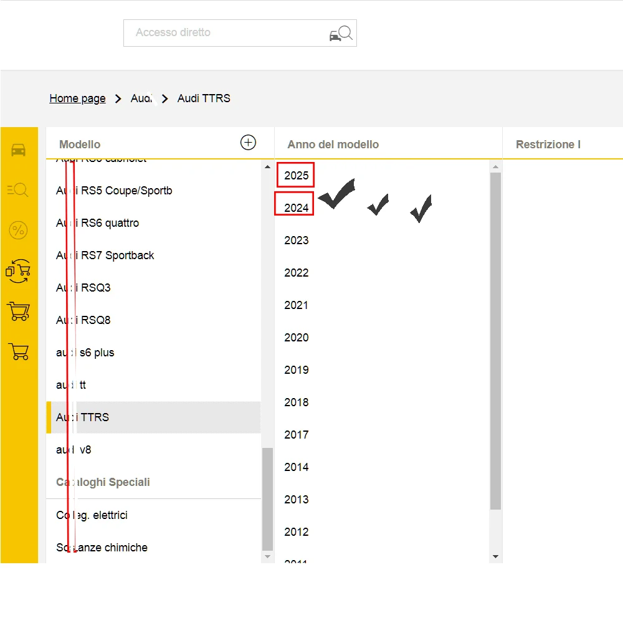Select Audi RS7 Sportback model
The image size is (623, 623).
(x=153, y=255)
